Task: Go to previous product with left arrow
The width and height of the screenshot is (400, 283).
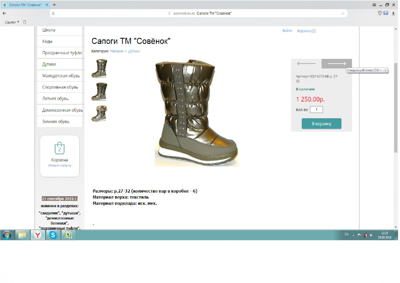Action: 306,64
